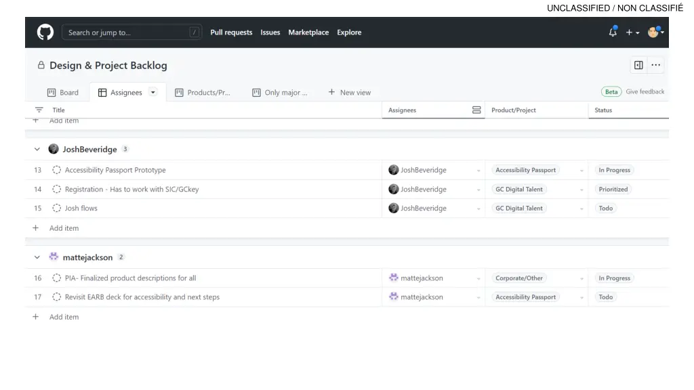The image size is (694, 390).
Task: Click the Title column header
Action: click(x=58, y=110)
